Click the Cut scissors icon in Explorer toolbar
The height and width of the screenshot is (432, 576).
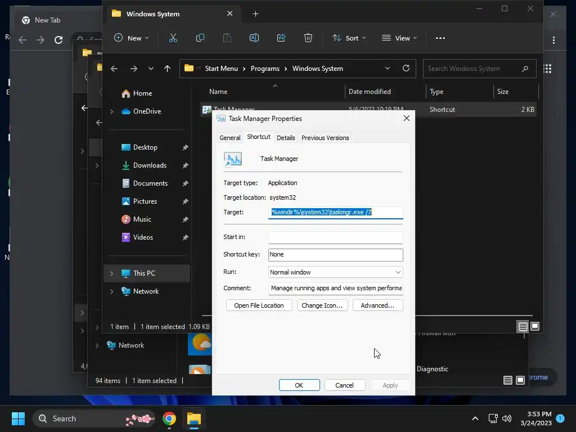click(x=173, y=38)
